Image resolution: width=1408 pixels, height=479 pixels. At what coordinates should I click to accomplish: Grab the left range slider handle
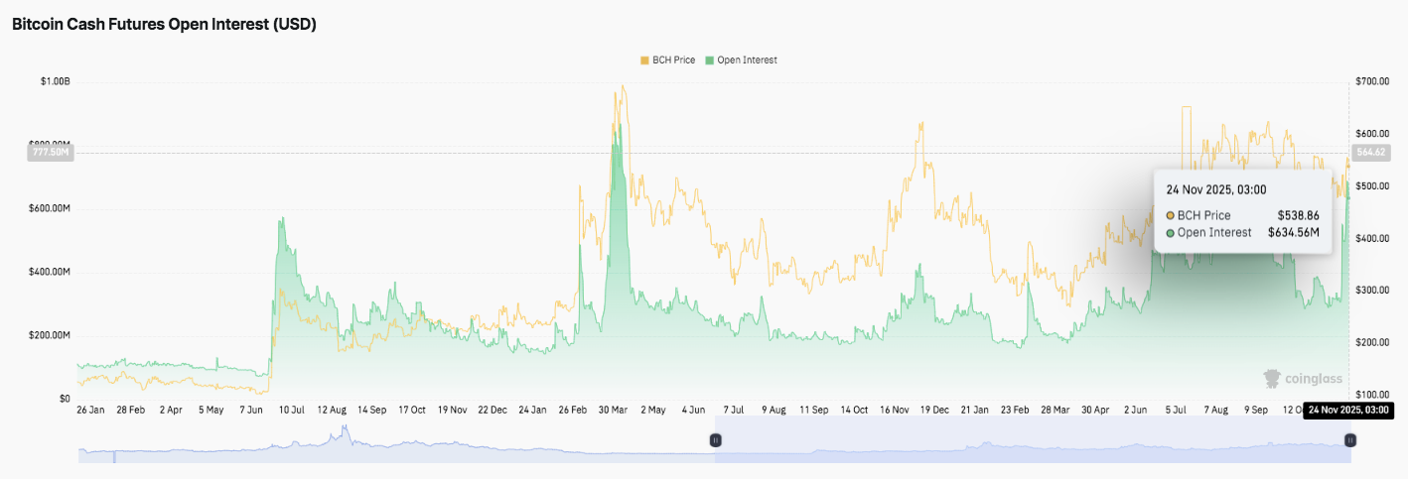click(714, 439)
